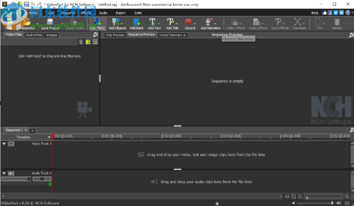This screenshot has height=206, width=354.
Task: Click the Delete trash can in toolbar
Action: (337, 24)
